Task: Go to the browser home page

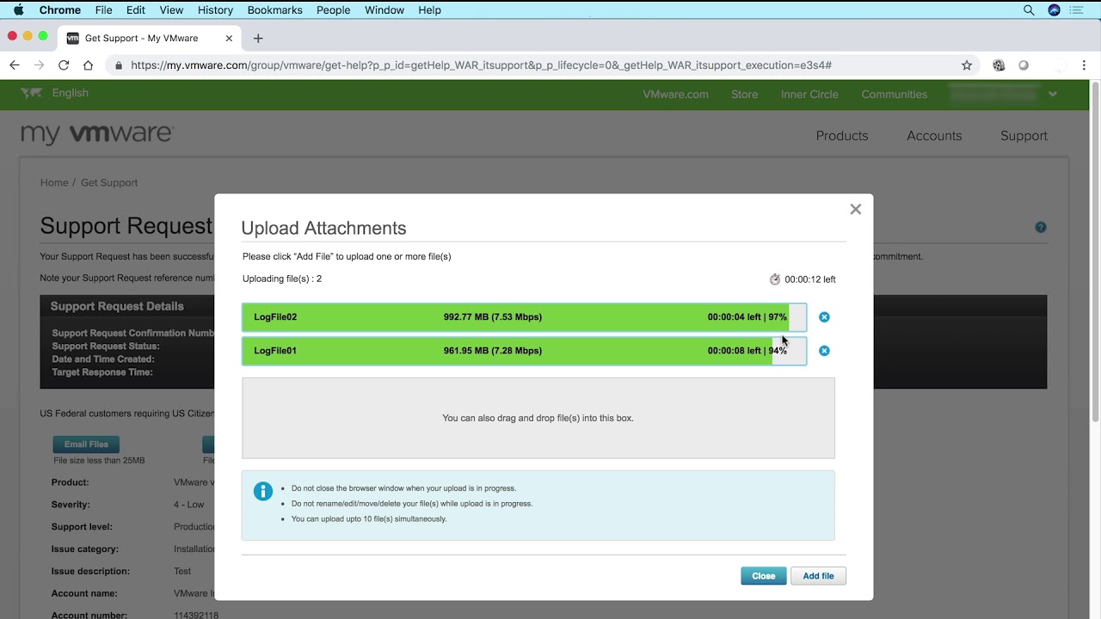Action: tap(88, 65)
